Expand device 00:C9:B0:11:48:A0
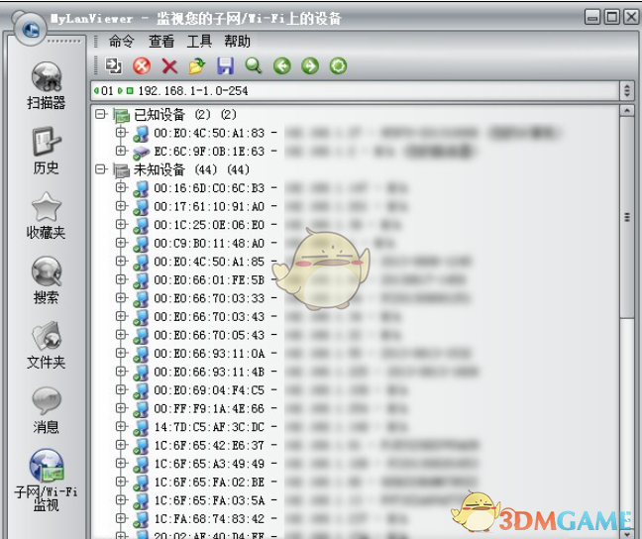The width and height of the screenshot is (642, 539). pyautogui.click(x=121, y=243)
